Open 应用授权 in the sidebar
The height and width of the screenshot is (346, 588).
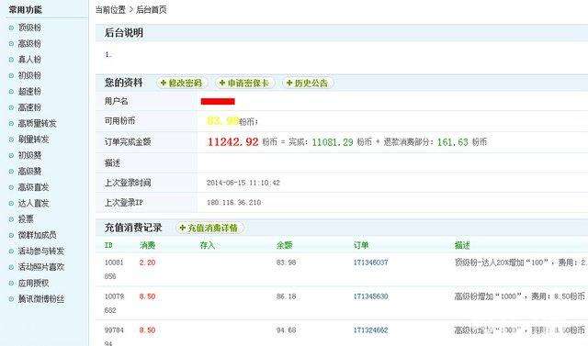tap(33, 283)
